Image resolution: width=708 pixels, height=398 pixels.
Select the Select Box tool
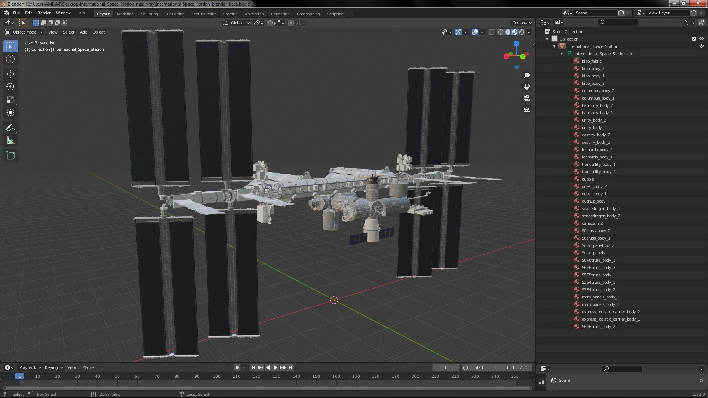(10, 46)
